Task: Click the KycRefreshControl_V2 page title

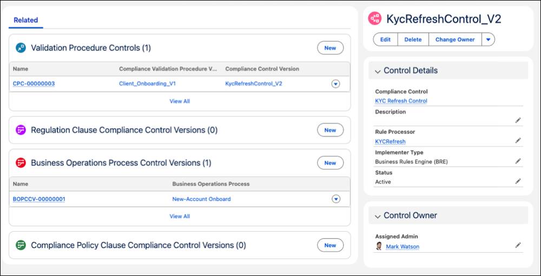Action: coord(444,19)
